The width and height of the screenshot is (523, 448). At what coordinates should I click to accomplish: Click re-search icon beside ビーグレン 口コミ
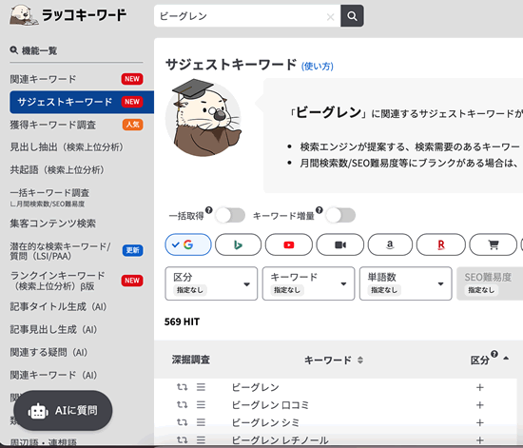pos(182,404)
